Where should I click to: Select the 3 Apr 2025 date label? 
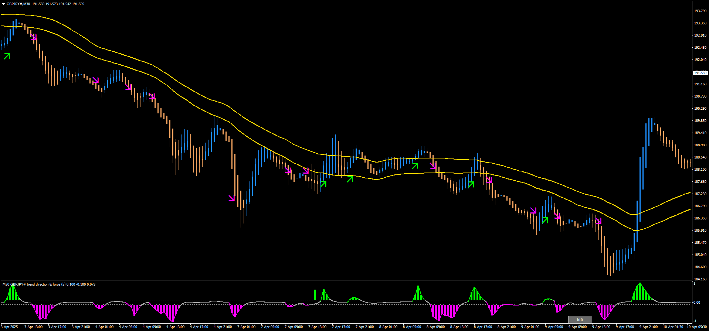9,327
